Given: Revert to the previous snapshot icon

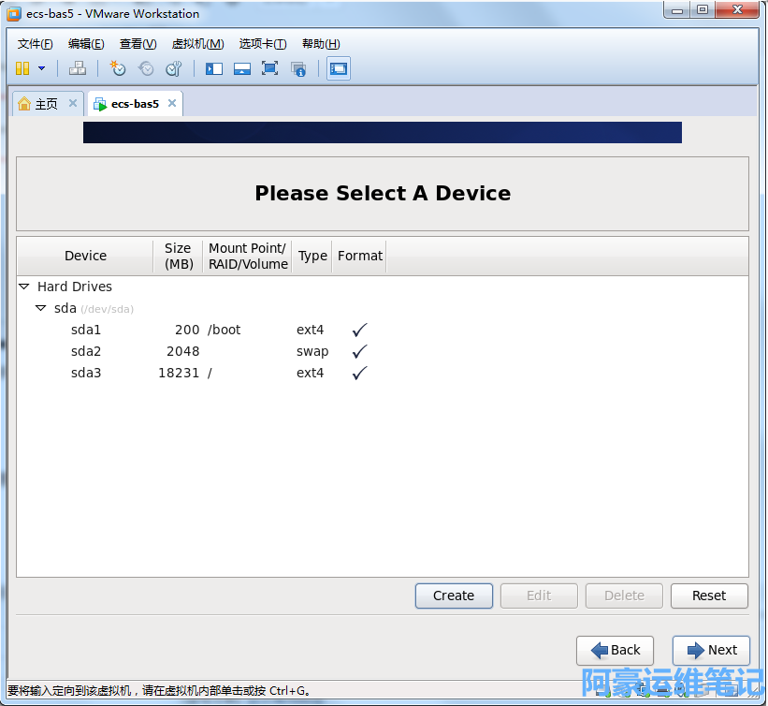Looking at the screenshot, I should (x=146, y=68).
